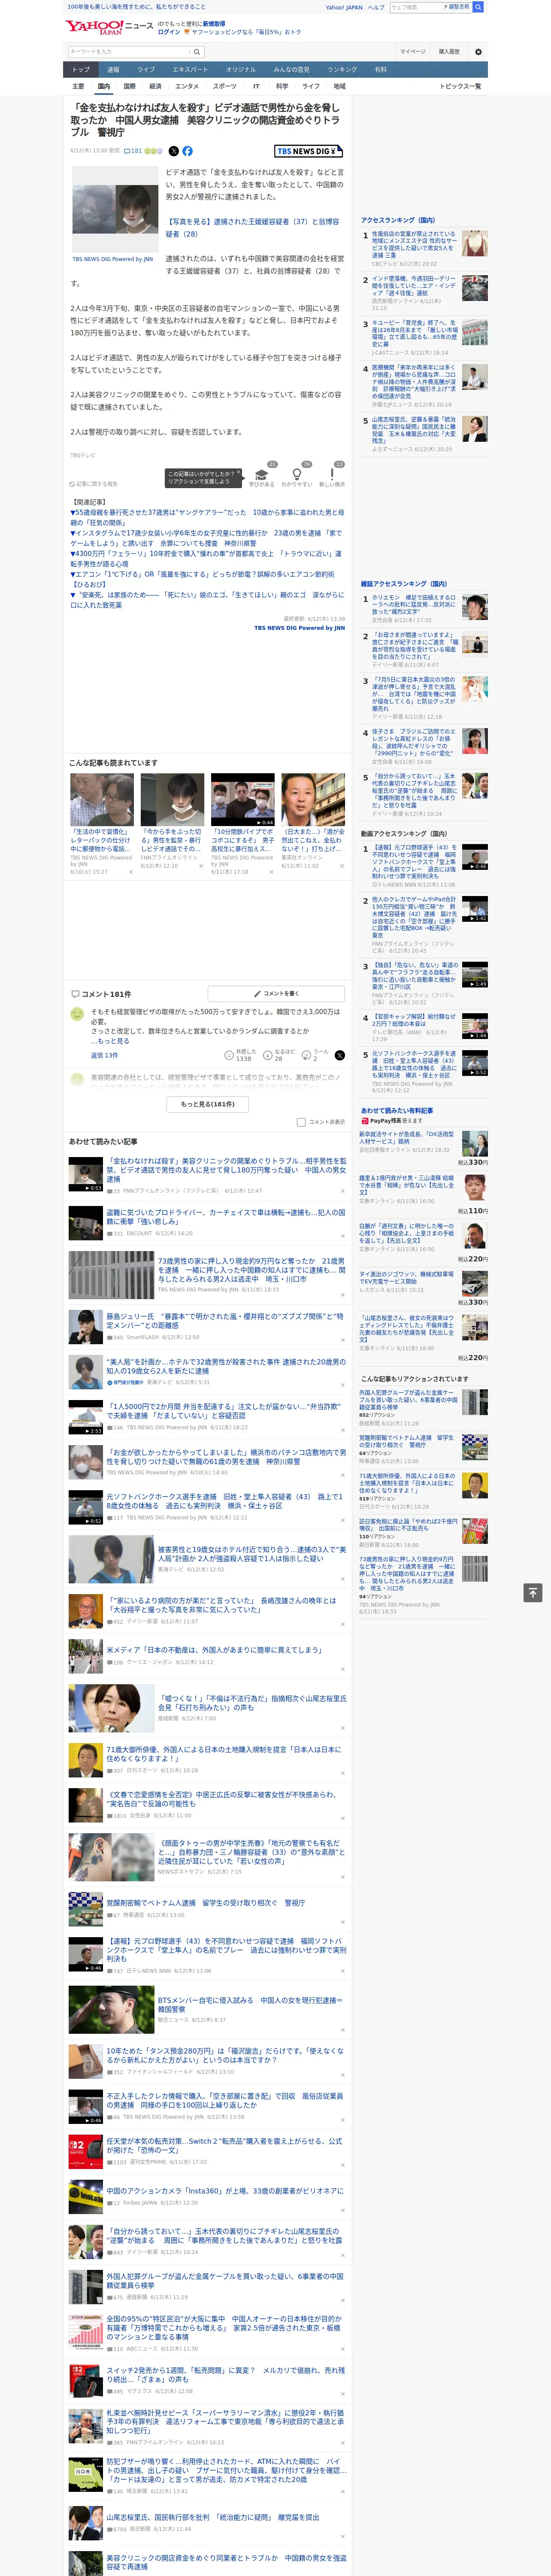Screen dimensions: 551x2576
Task: Open the settings gear icon
Action: [x=477, y=52]
